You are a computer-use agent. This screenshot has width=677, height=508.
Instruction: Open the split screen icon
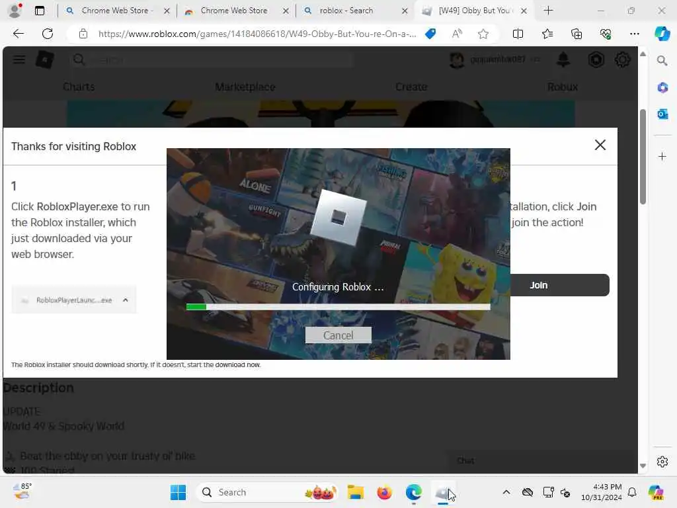[518, 34]
